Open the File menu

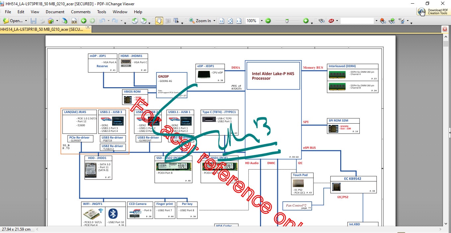[x=8, y=12]
